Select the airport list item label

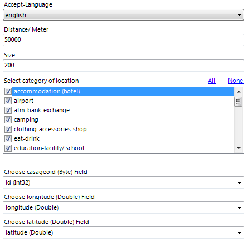[23, 101]
